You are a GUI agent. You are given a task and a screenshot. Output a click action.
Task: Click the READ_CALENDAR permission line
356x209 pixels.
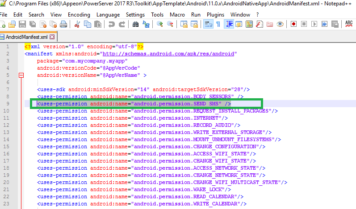140,196
